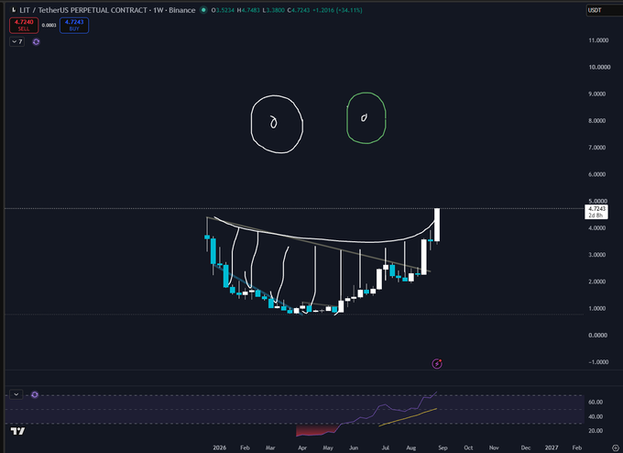Click 1.0000 on the price scale
The height and width of the screenshot is (453, 623).
[x=596, y=308]
